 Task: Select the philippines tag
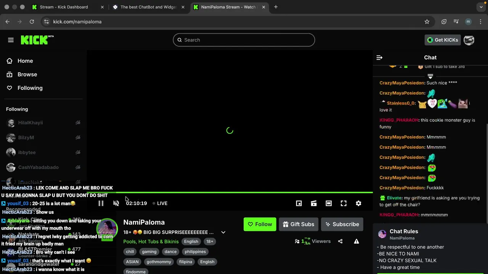(195, 252)
